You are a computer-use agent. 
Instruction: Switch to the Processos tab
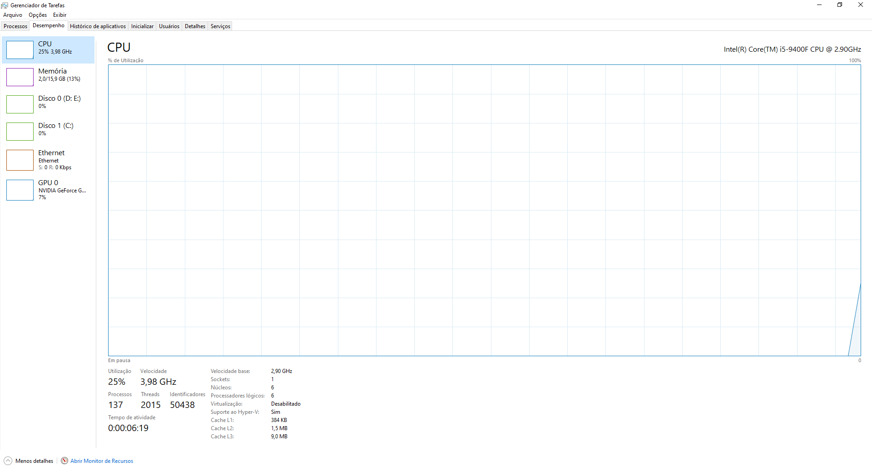(x=15, y=26)
